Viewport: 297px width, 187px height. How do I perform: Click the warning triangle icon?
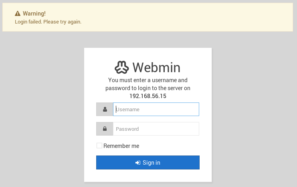(x=18, y=14)
